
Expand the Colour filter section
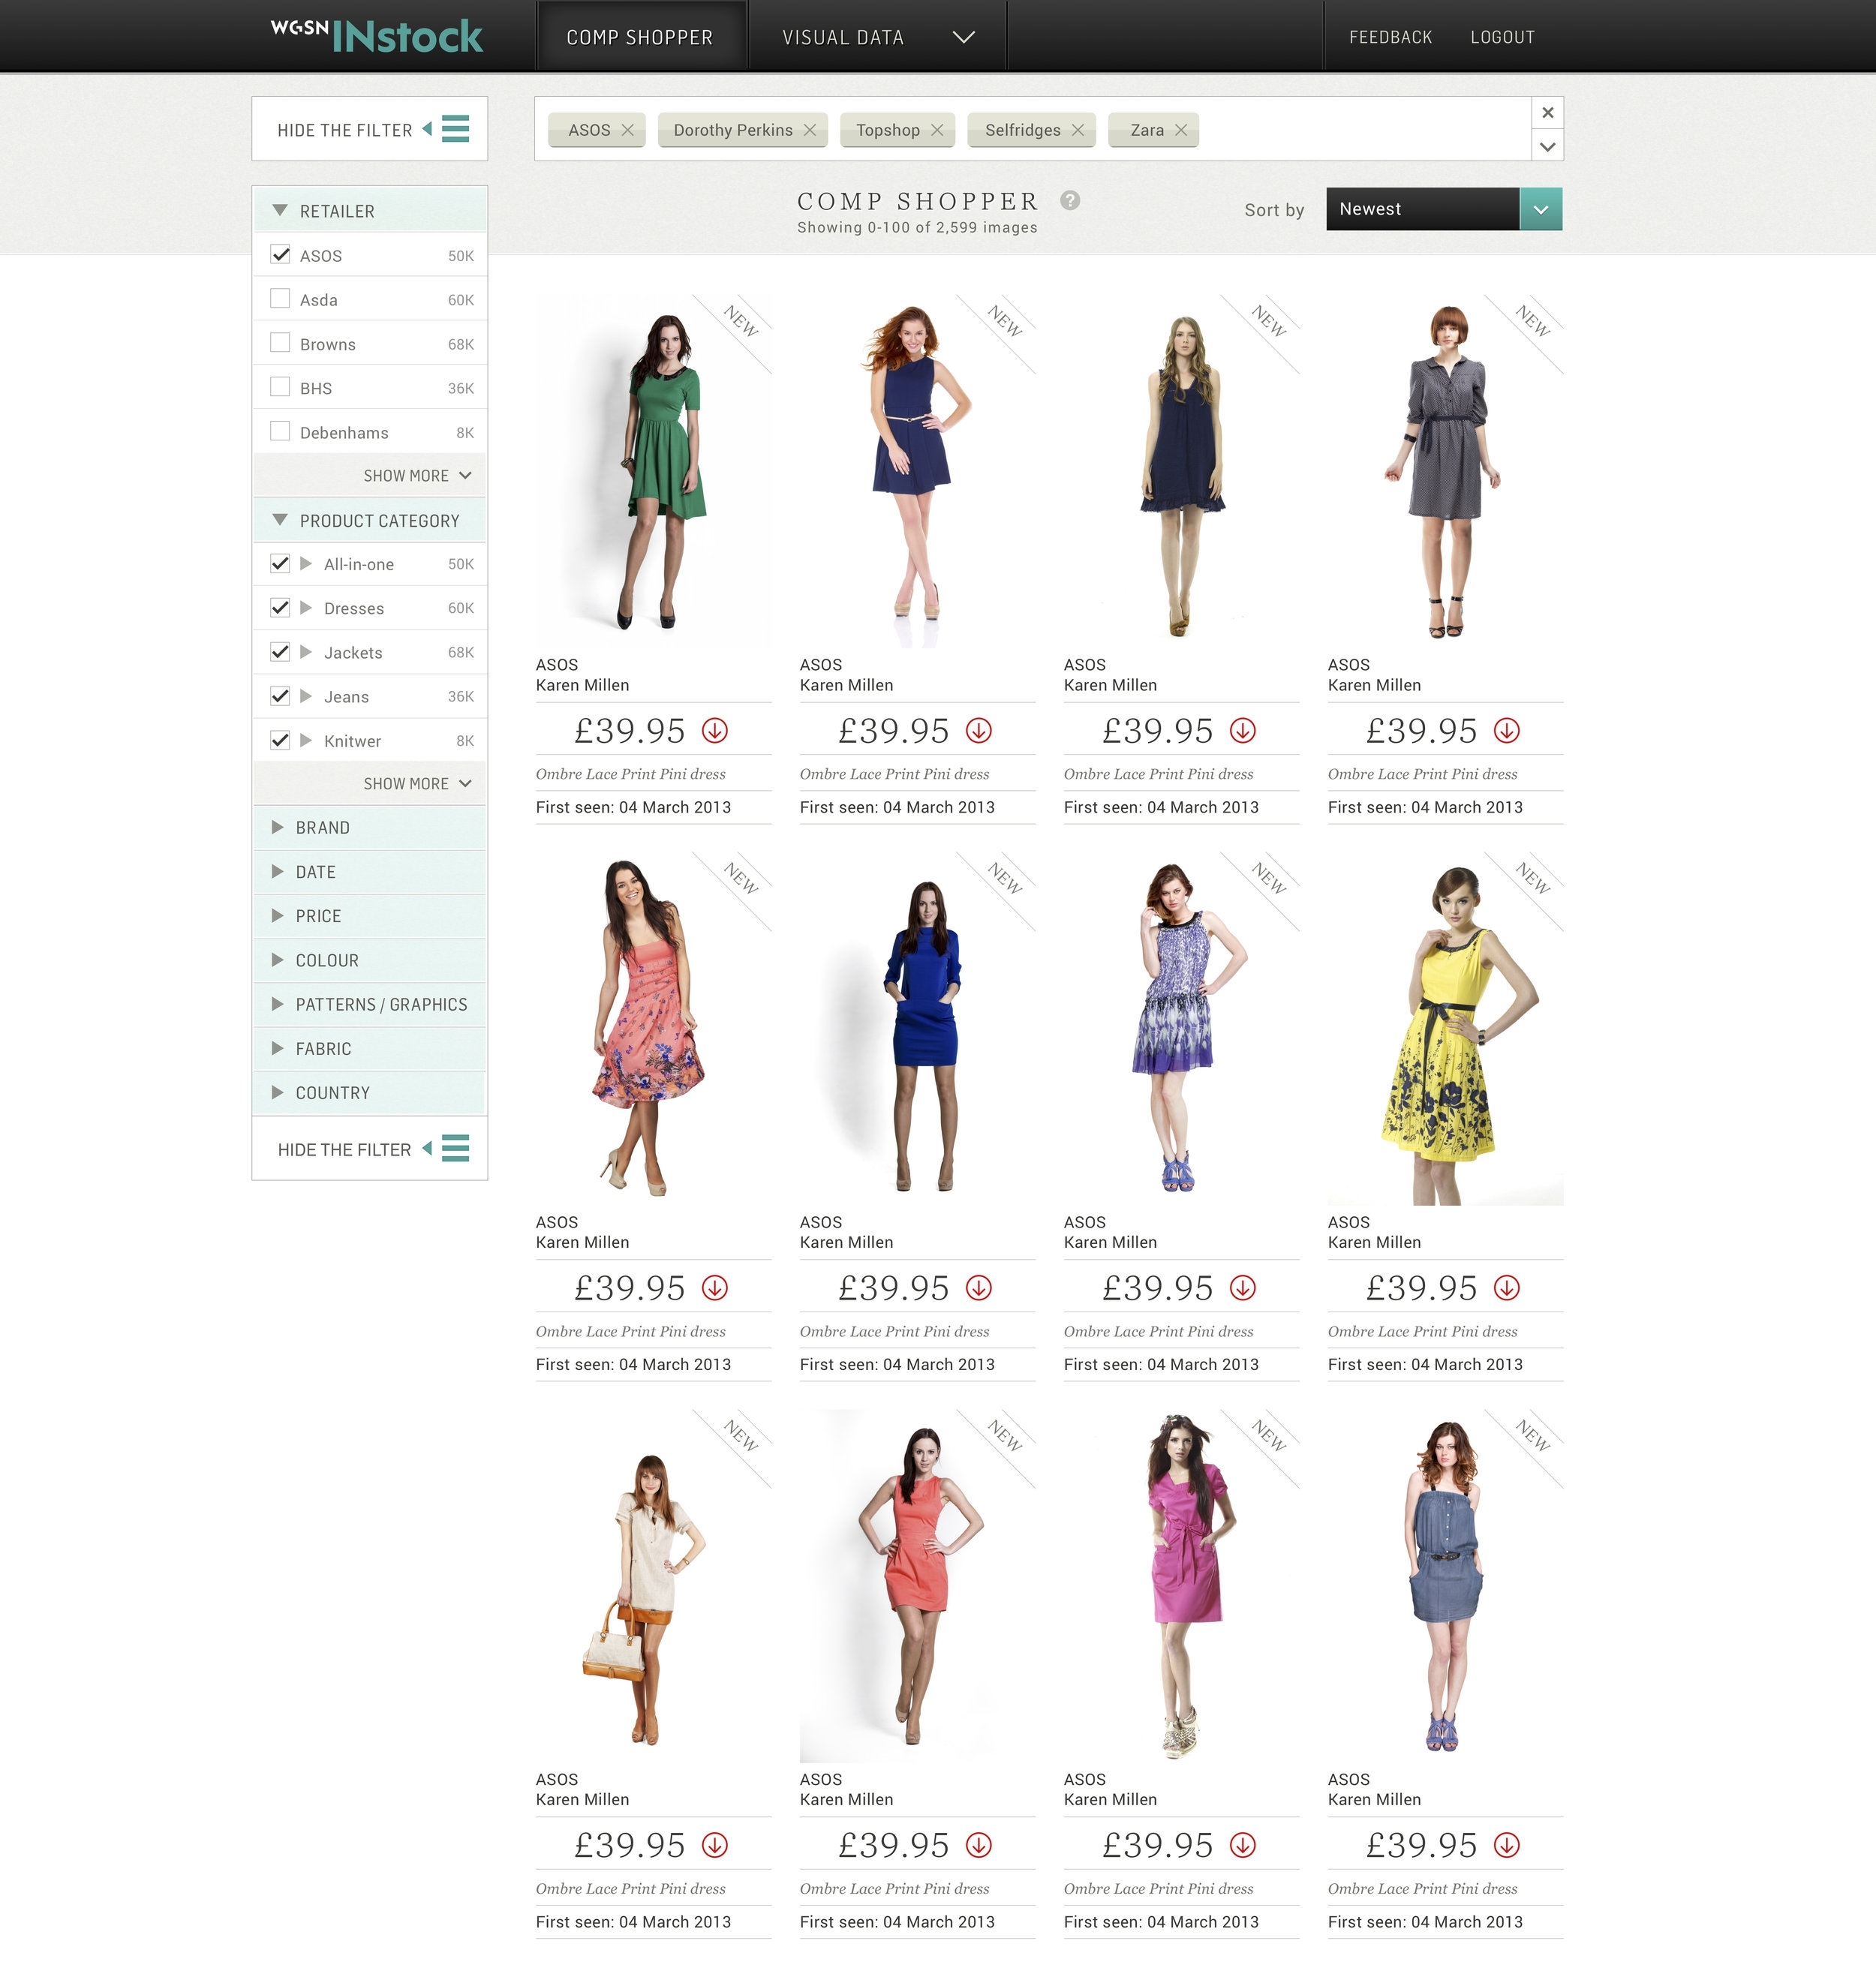pos(370,959)
